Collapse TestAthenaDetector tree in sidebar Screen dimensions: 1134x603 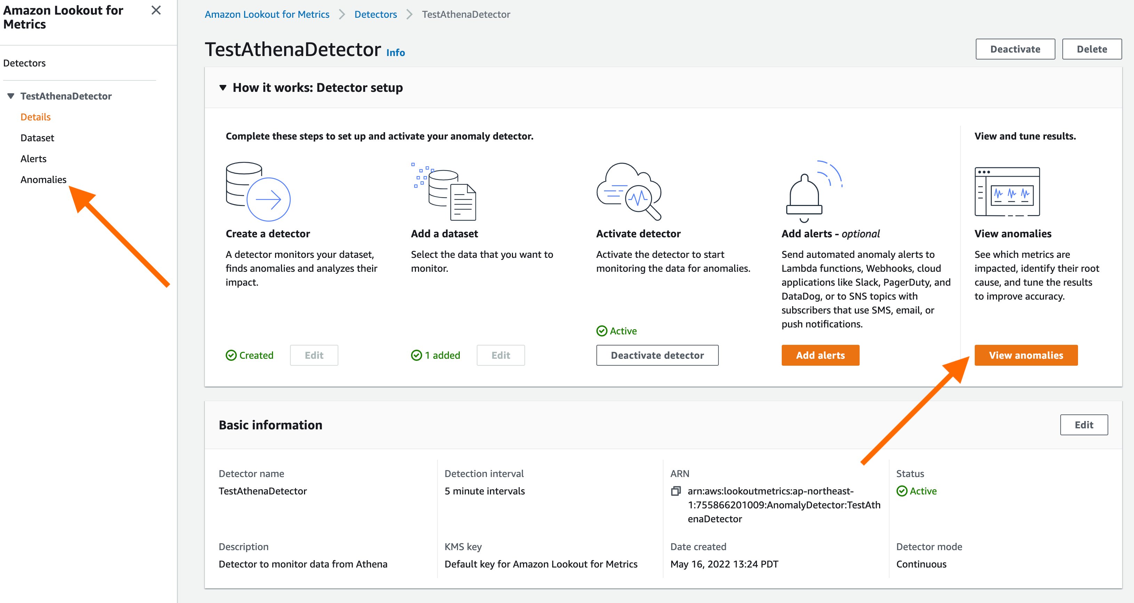[x=11, y=96]
